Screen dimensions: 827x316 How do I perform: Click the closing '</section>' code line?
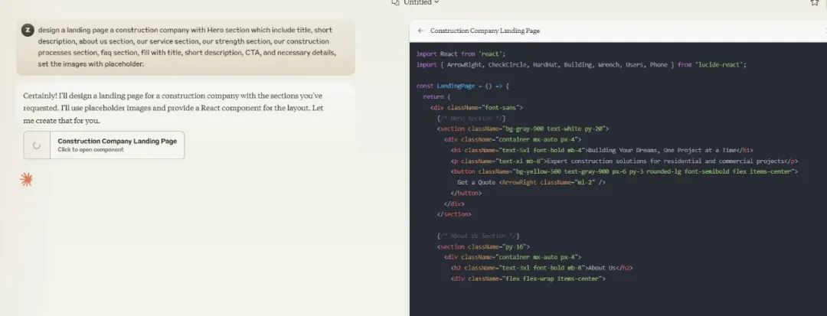(x=454, y=214)
